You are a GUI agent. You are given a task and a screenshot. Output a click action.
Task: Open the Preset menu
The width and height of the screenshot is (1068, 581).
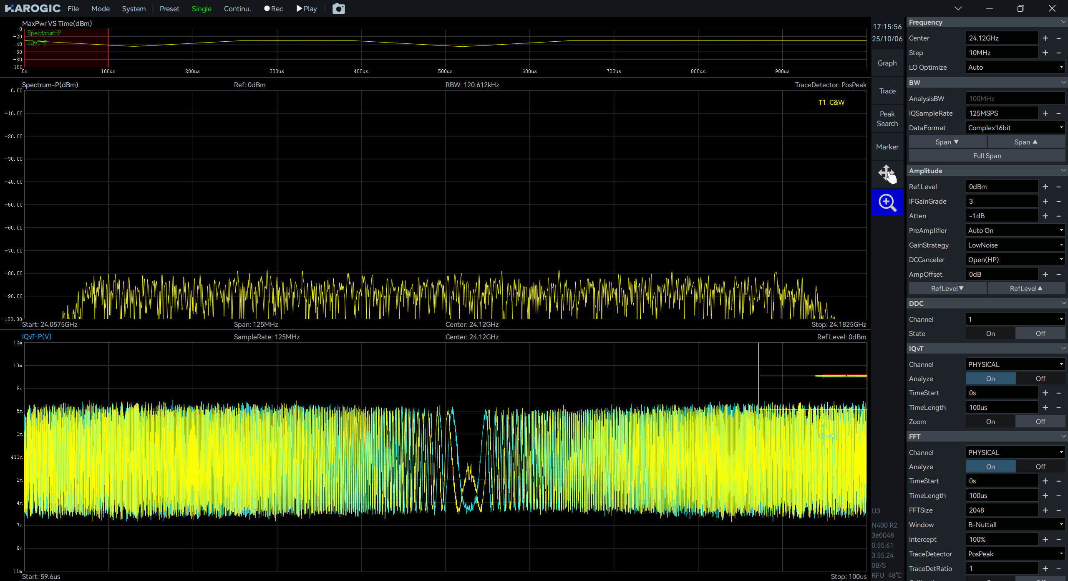(x=169, y=9)
